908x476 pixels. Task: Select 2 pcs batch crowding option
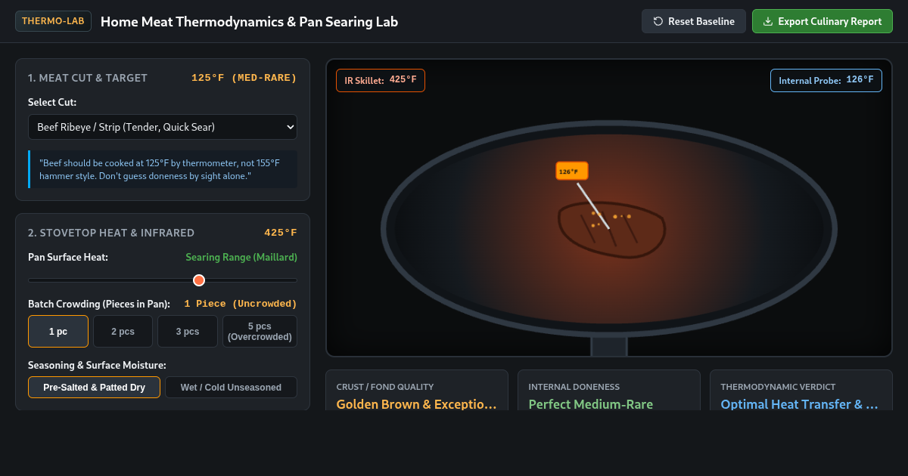pyautogui.click(x=123, y=331)
